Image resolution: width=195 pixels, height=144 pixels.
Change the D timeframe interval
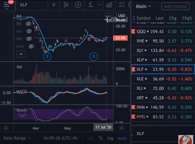pyautogui.click(x=54, y=5)
